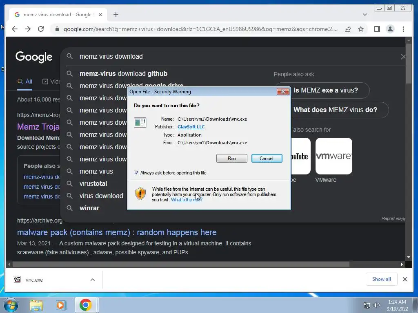Open Chrome profile avatar
Image resolution: width=418 pixels, height=313 pixels.
coord(390,29)
